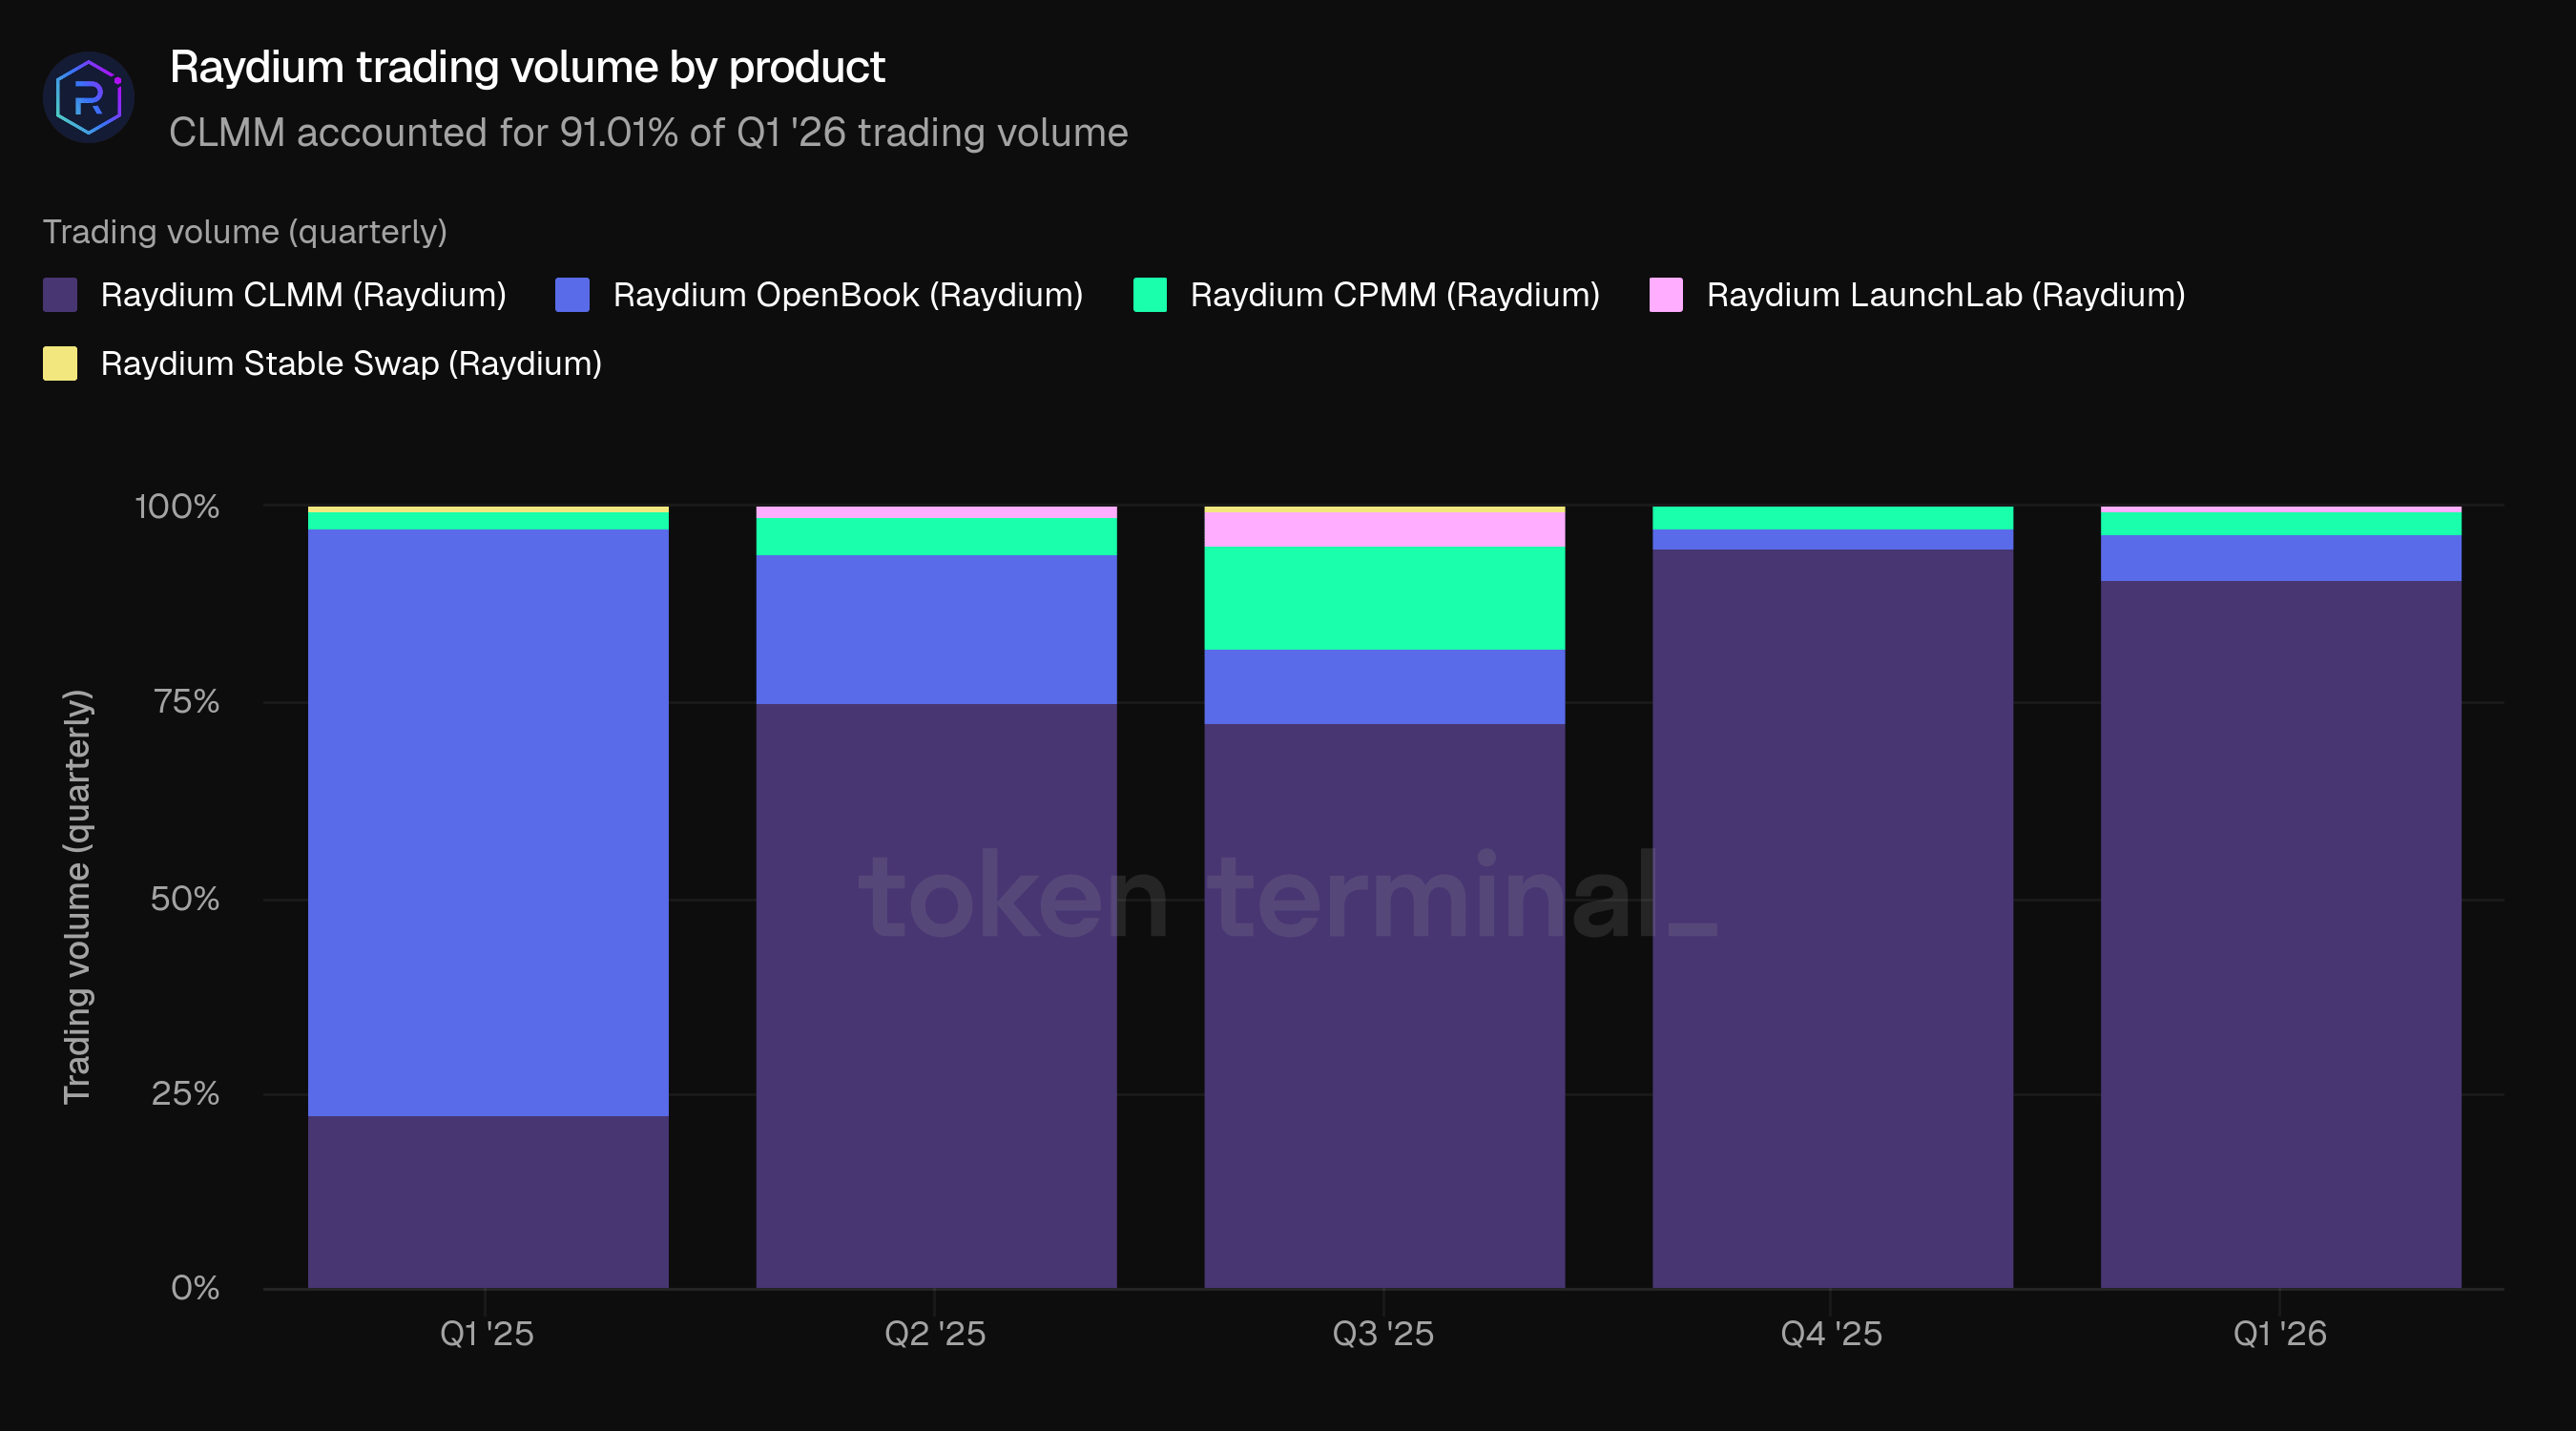Toggle the Raydium CPMM (Raydium) legend label
2576x1431 pixels.
[1394, 295]
